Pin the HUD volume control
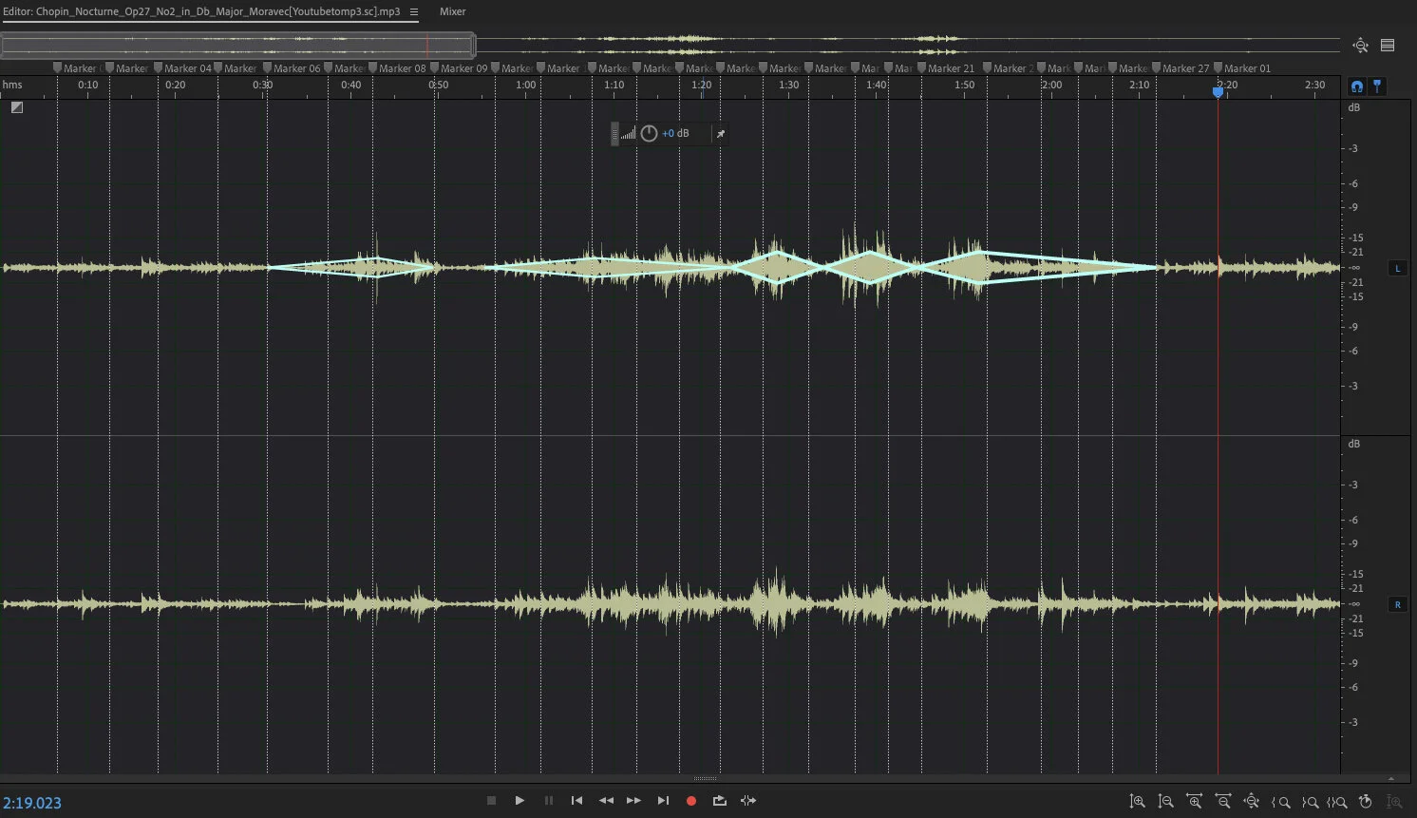Screen dimensions: 1417x818 (720, 134)
